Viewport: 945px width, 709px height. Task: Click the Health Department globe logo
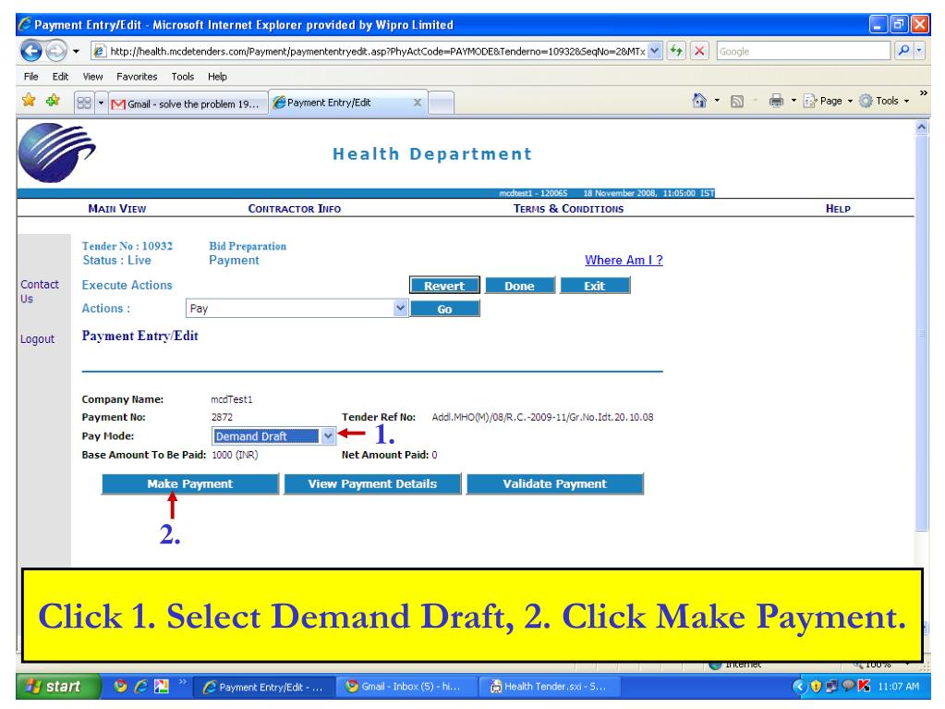coord(56,153)
